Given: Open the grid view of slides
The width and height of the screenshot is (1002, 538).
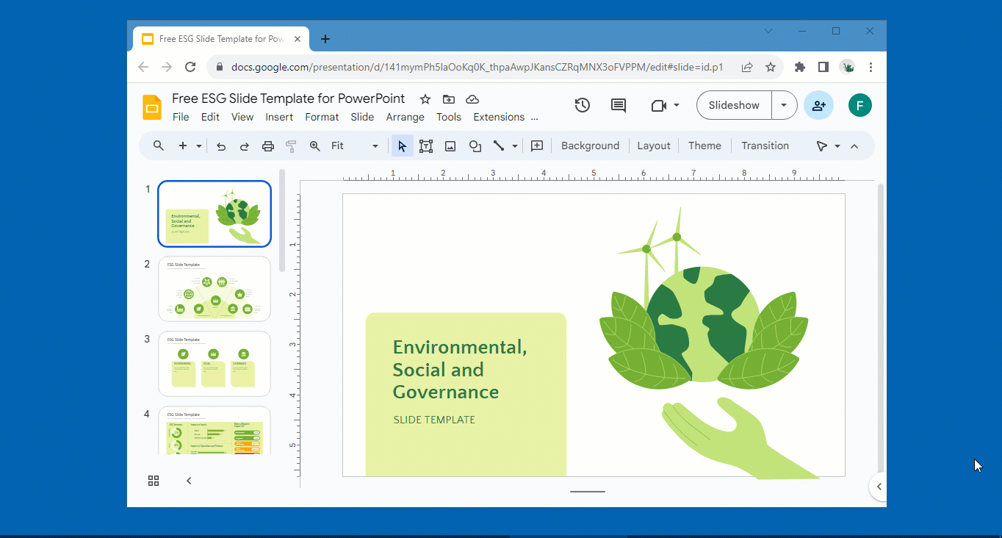Looking at the screenshot, I should [x=153, y=480].
